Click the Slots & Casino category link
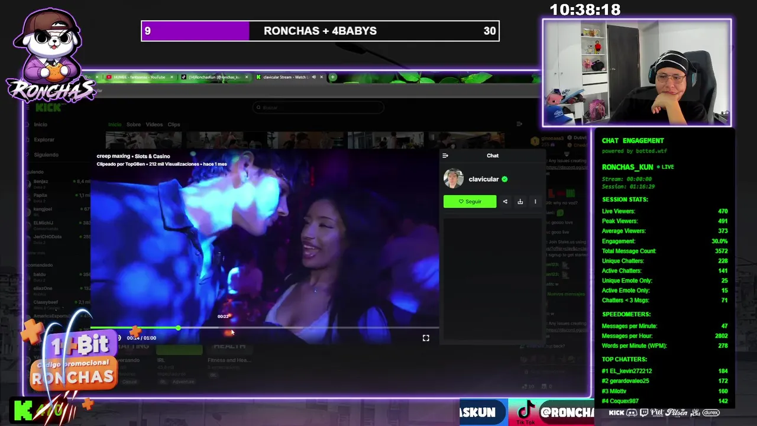This screenshot has width=757, height=426. click(153, 156)
